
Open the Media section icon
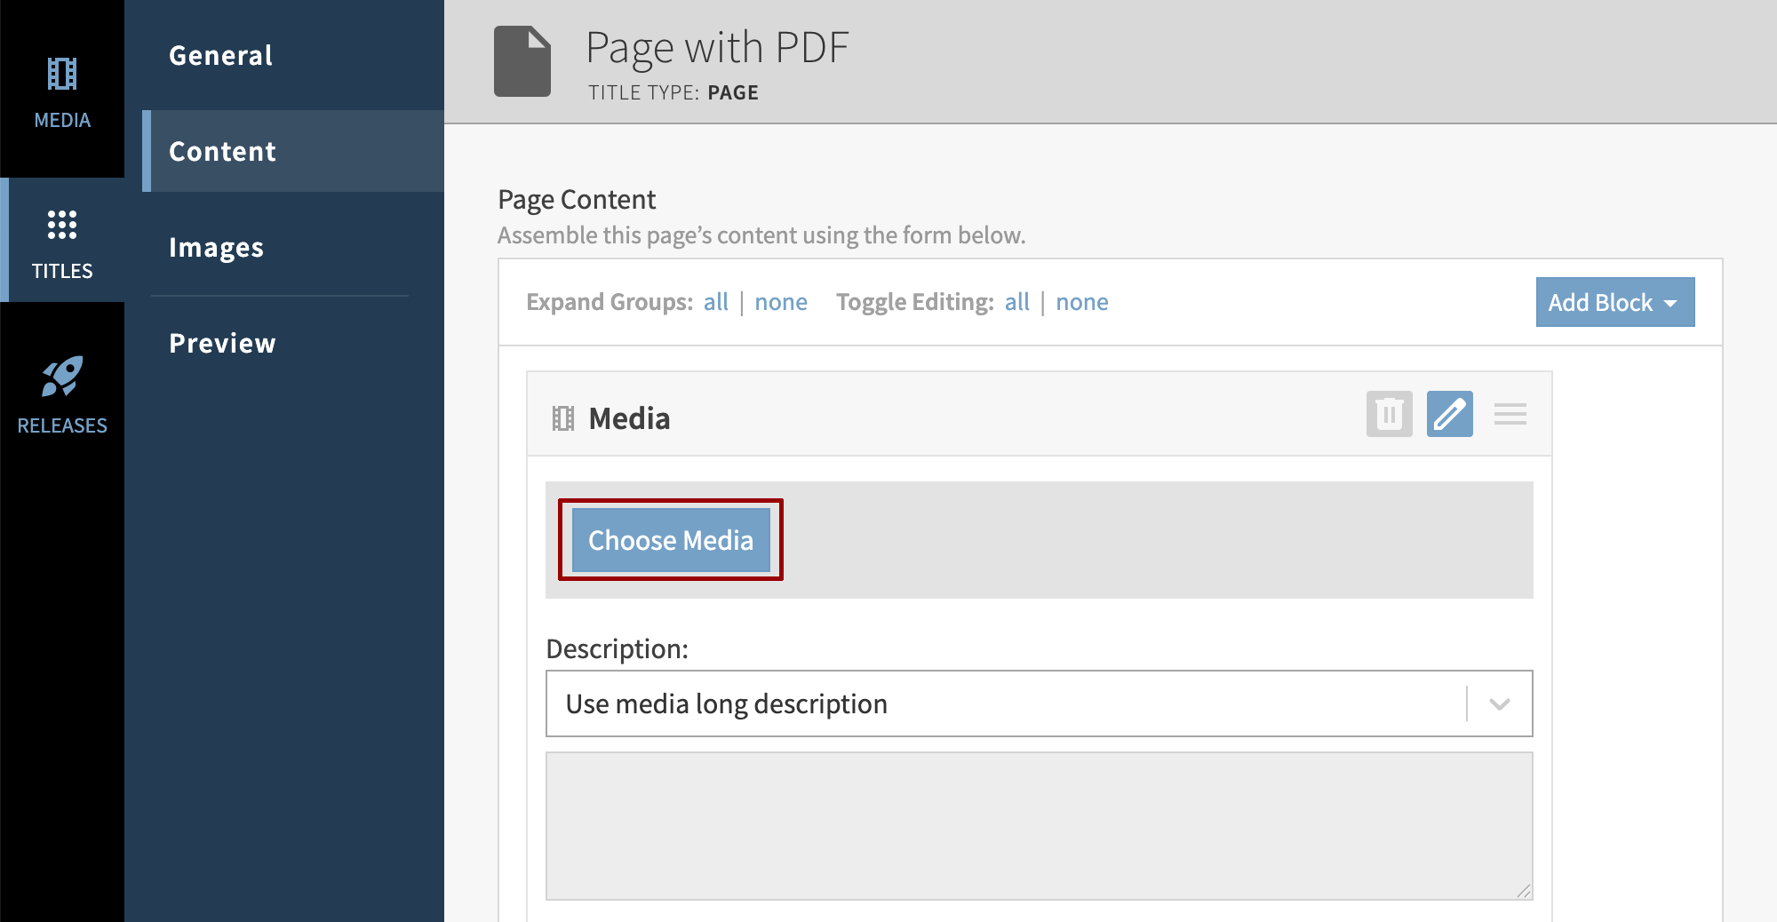[x=62, y=75]
